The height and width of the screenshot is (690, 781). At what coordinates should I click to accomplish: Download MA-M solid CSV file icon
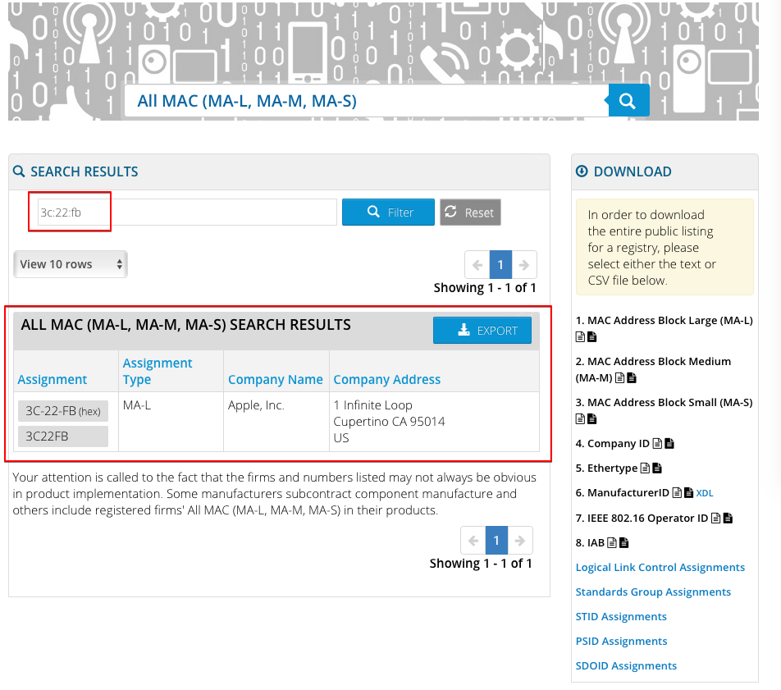[632, 378]
